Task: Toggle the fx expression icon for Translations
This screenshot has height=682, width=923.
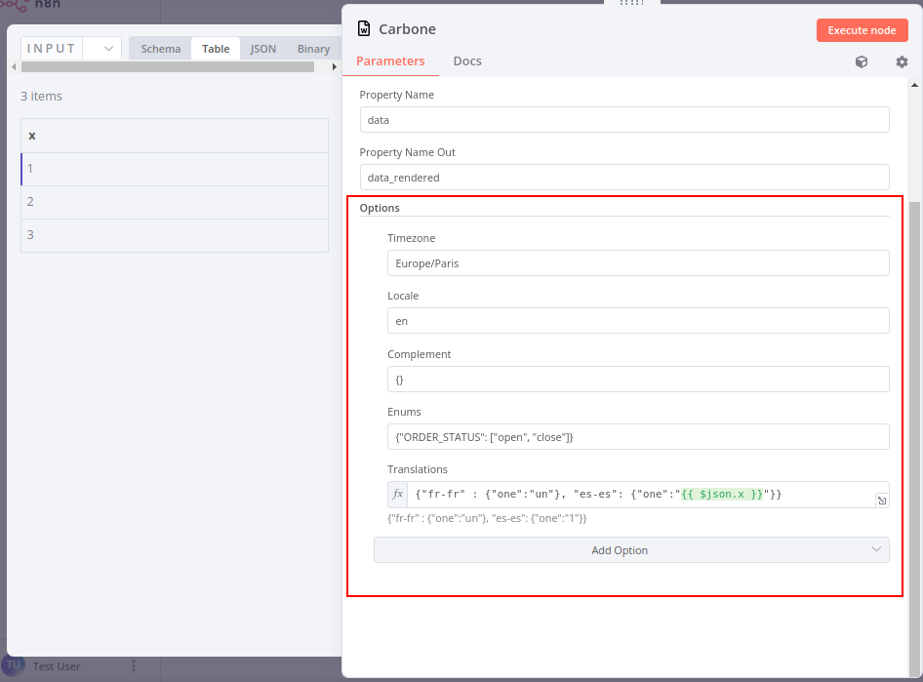Action: click(x=398, y=495)
